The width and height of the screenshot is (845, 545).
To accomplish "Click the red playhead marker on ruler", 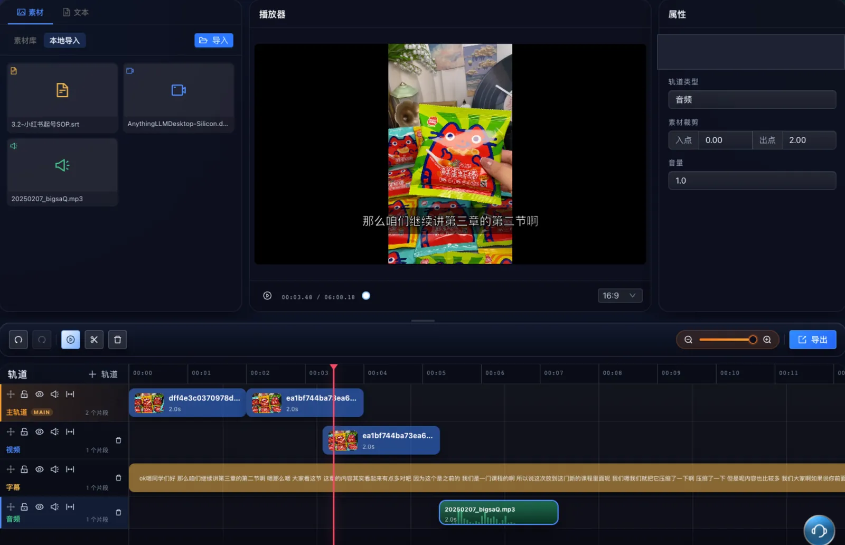I will tap(334, 367).
